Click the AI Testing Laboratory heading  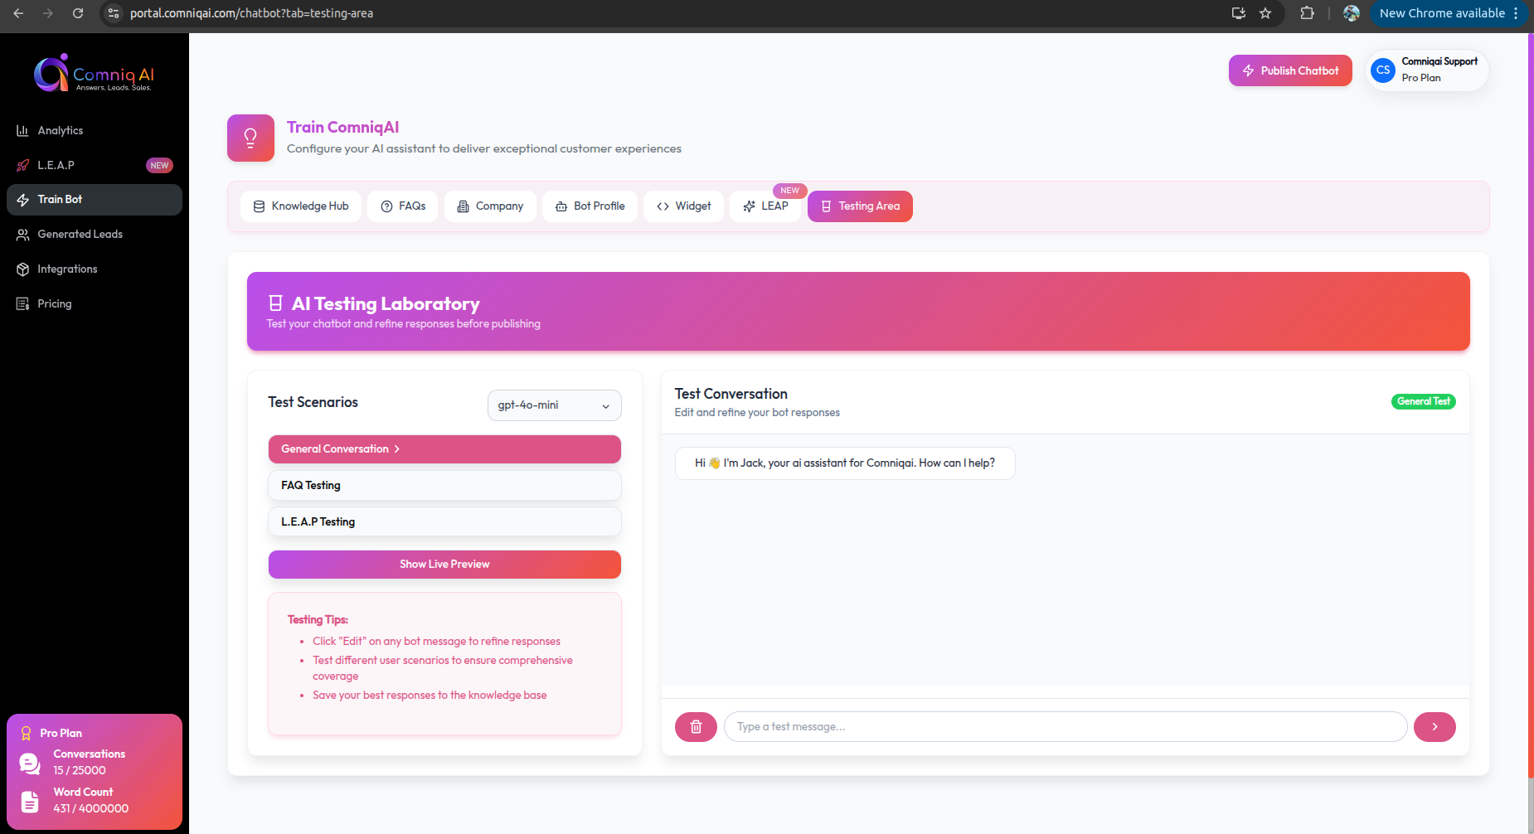pyautogui.click(x=386, y=304)
